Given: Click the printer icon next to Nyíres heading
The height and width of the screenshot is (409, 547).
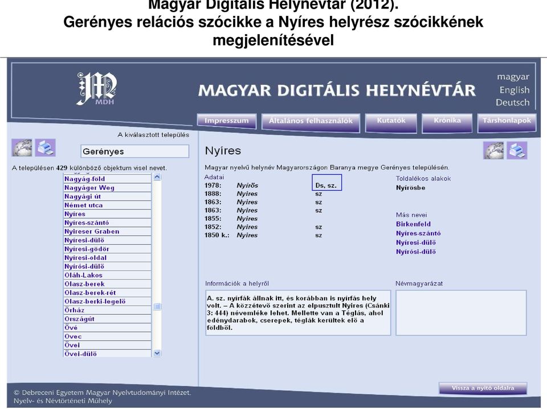Looking at the screenshot, I should click(x=517, y=151).
